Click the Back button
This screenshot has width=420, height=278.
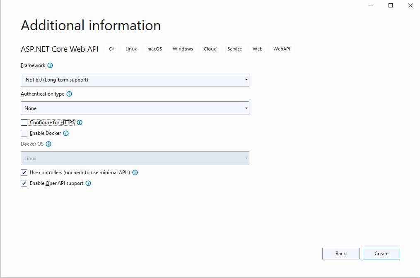point(341,253)
